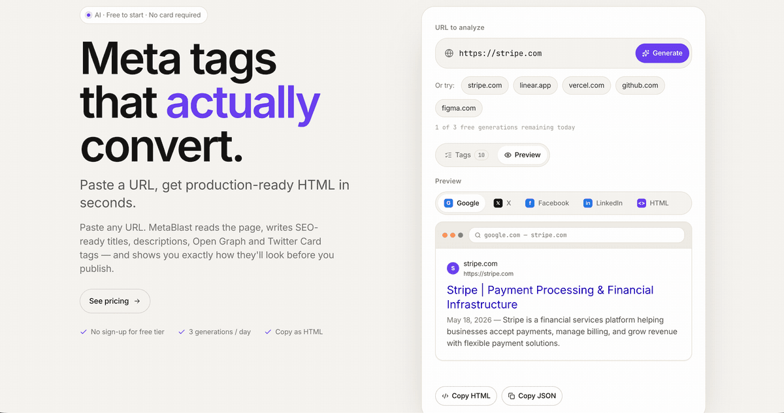
Task: Try the github.com suggestion chip
Action: 640,85
